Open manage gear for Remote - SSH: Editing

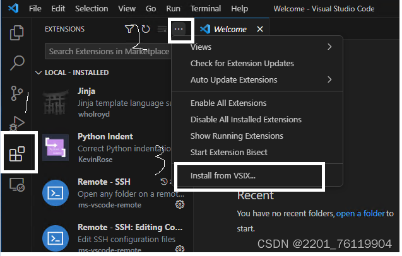click(180, 249)
